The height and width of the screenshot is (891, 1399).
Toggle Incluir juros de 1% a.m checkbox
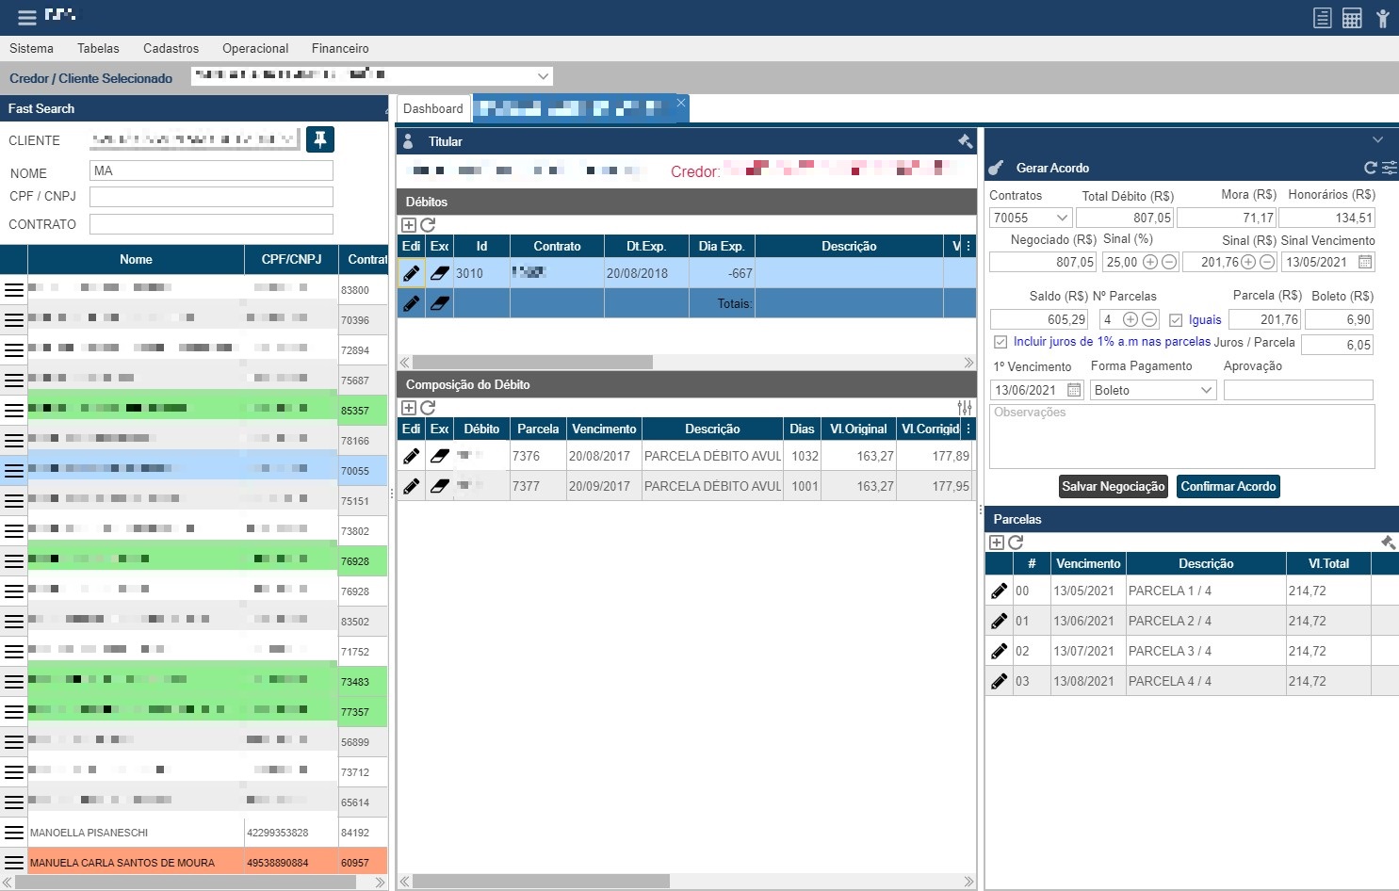click(x=1000, y=342)
